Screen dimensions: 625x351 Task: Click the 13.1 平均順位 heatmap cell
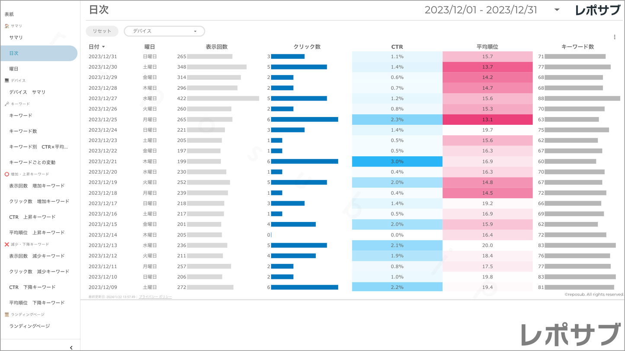coord(487,120)
